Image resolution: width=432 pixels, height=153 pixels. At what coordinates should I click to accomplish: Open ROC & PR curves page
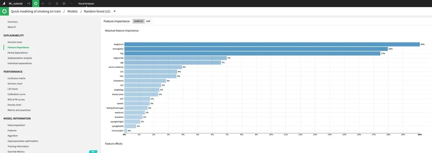16,99
